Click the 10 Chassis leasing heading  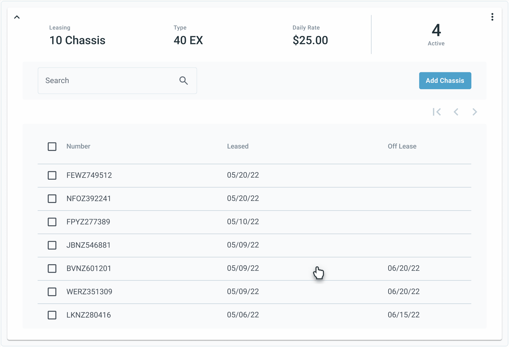click(x=77, y=40)
